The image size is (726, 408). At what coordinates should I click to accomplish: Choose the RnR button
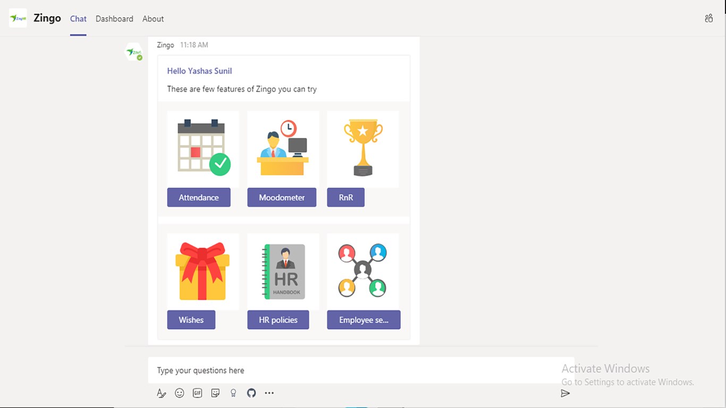346,197
